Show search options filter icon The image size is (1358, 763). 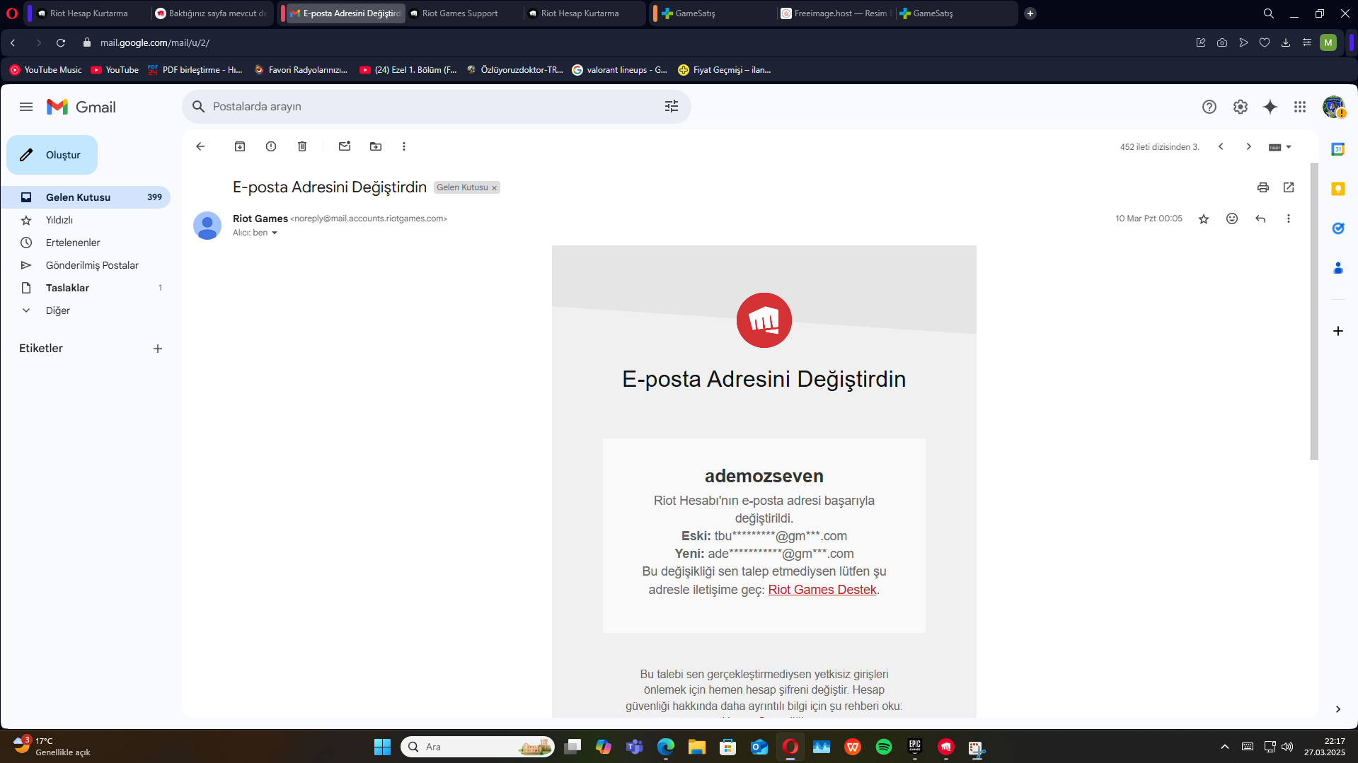click(x=672, y=106)
